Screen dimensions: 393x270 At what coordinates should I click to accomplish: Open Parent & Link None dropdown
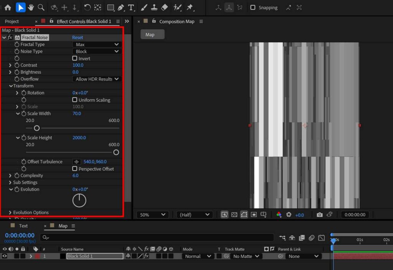(303, 256)
